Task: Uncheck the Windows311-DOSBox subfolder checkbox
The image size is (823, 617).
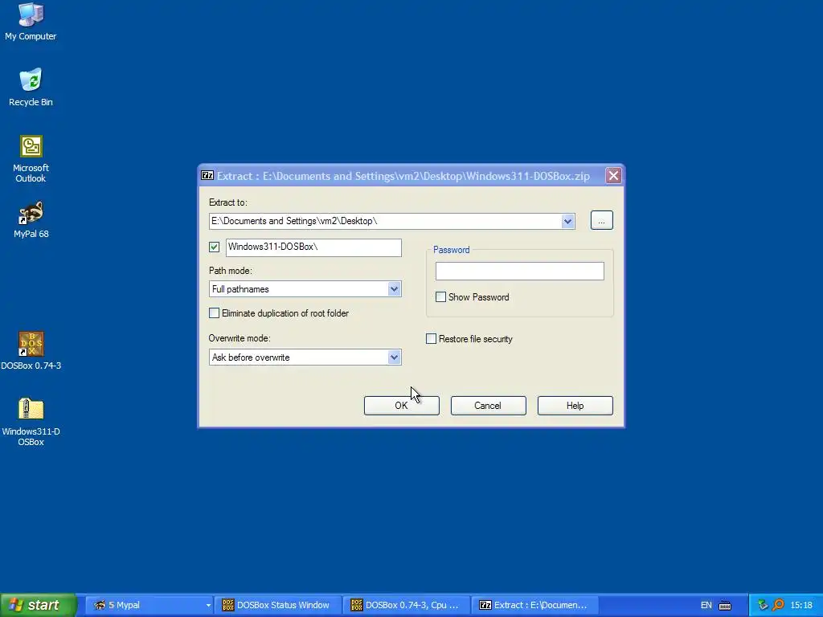Action: pos(214,247)
